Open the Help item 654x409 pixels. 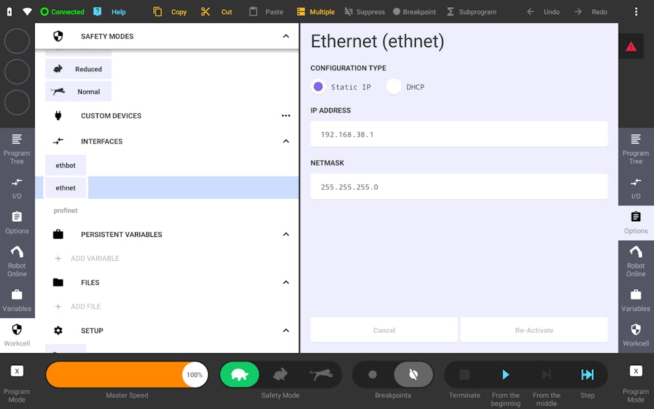coord(110,12)
